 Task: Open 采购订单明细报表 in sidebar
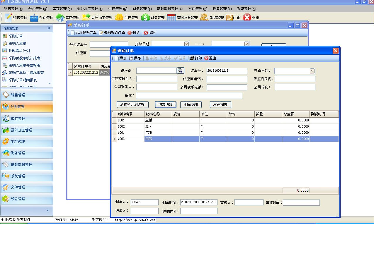[23, 80]
